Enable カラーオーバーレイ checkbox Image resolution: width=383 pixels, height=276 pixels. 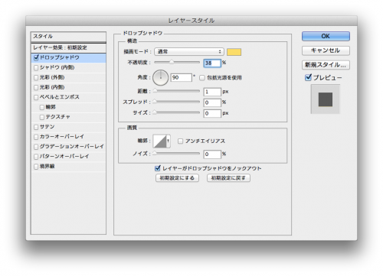[x=36, y=137]
